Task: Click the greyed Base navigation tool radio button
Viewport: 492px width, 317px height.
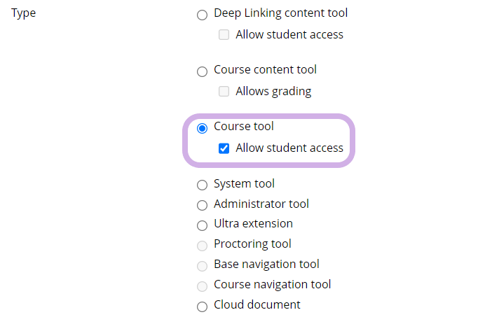Action: (203, 266)
